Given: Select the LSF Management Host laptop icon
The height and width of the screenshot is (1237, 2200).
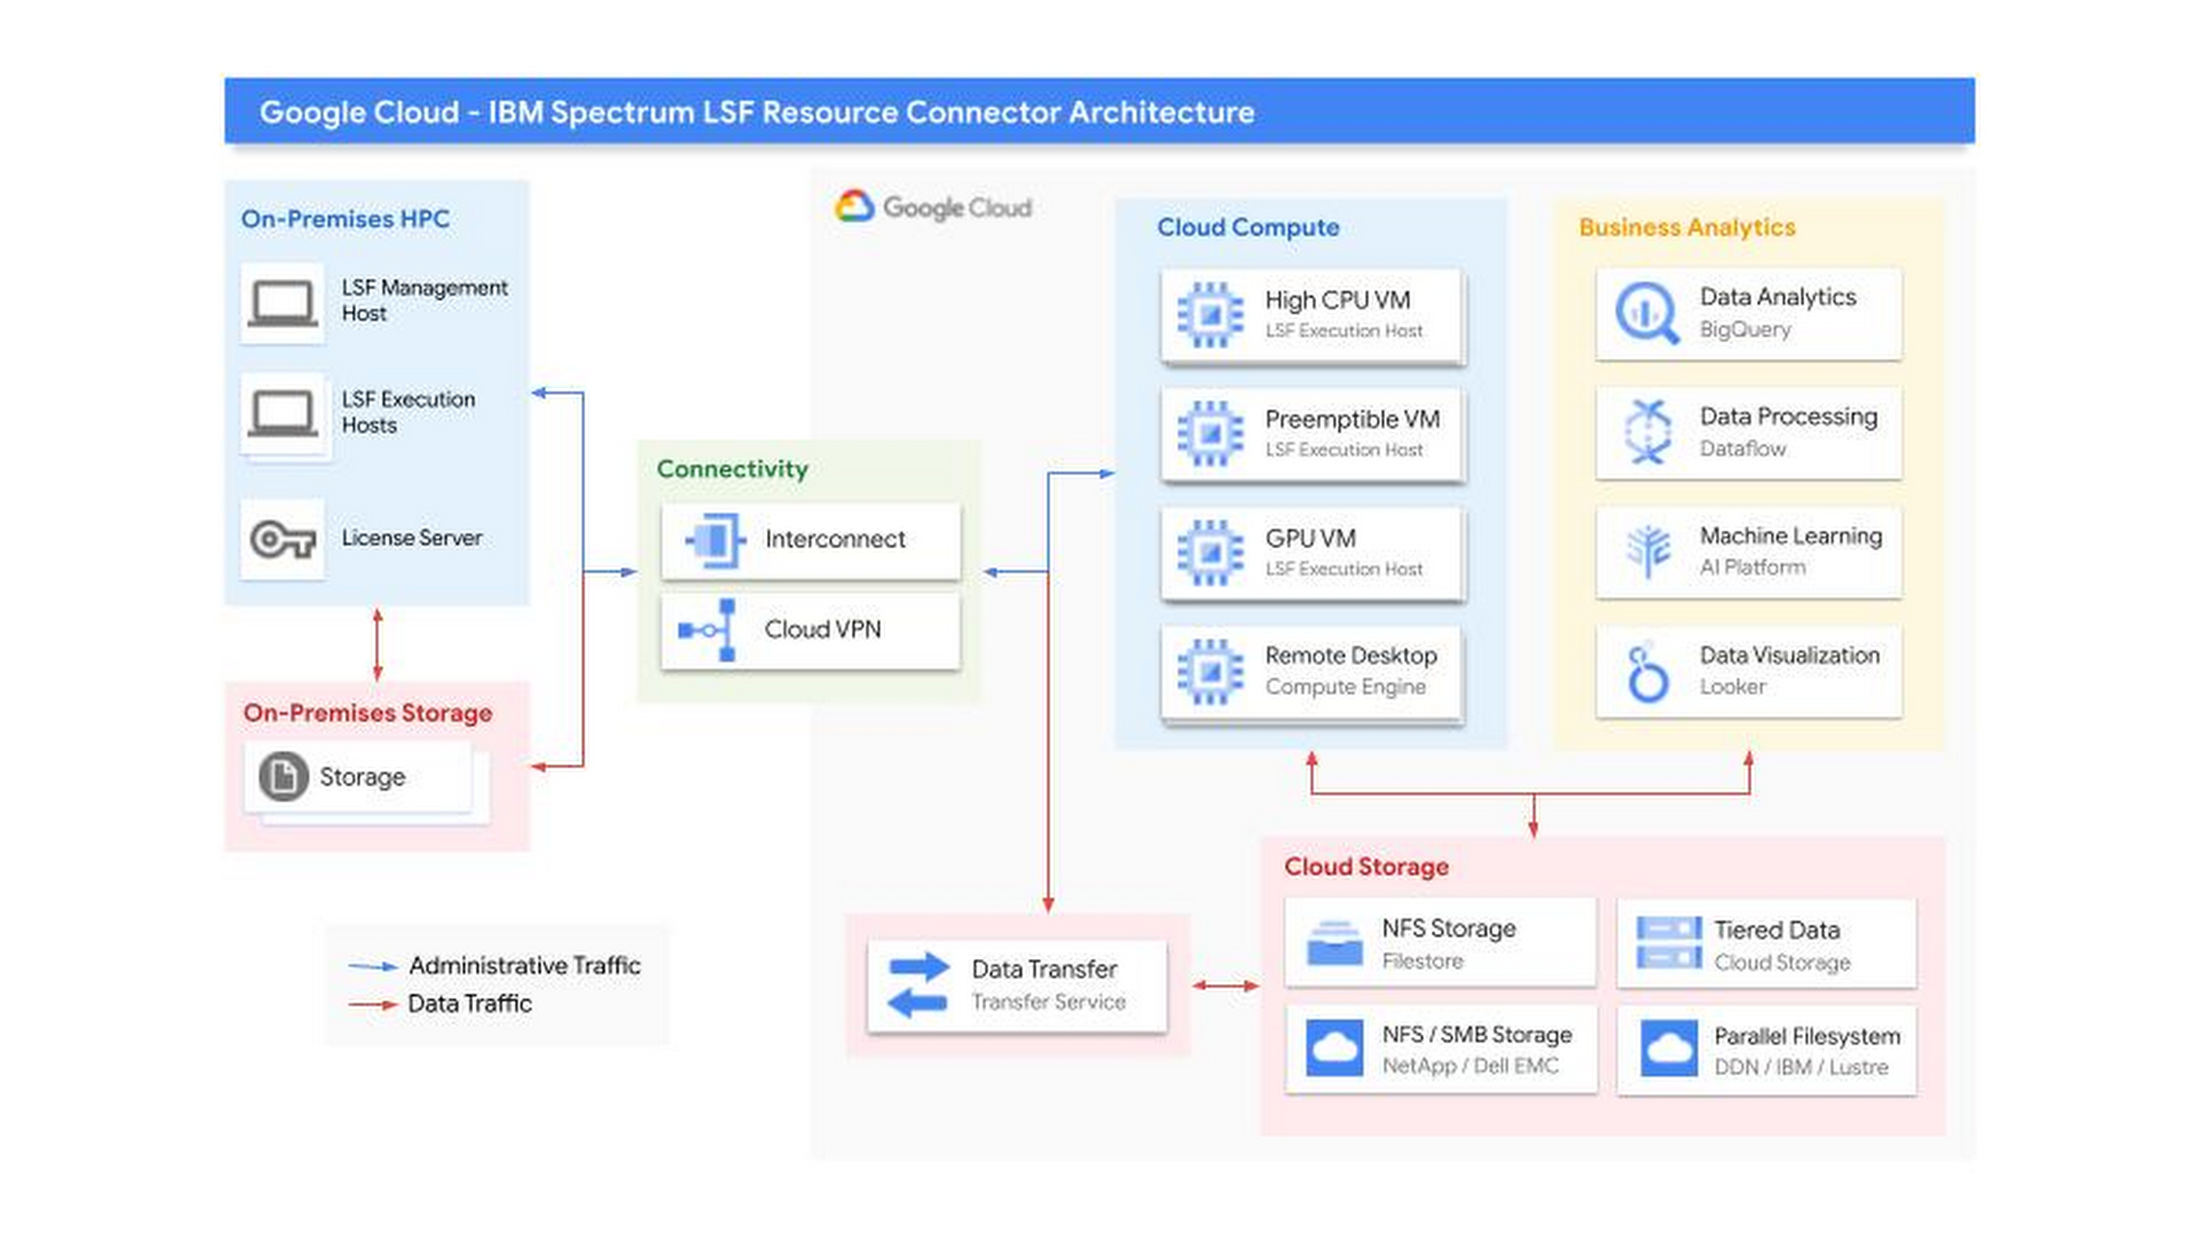Looking at the screenshot, I should [x=283, y=301].
